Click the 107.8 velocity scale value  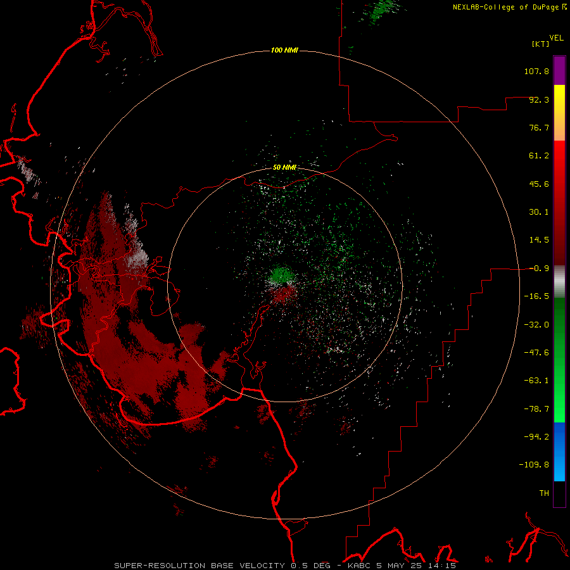pyautogui.click(x=536, y=71)
